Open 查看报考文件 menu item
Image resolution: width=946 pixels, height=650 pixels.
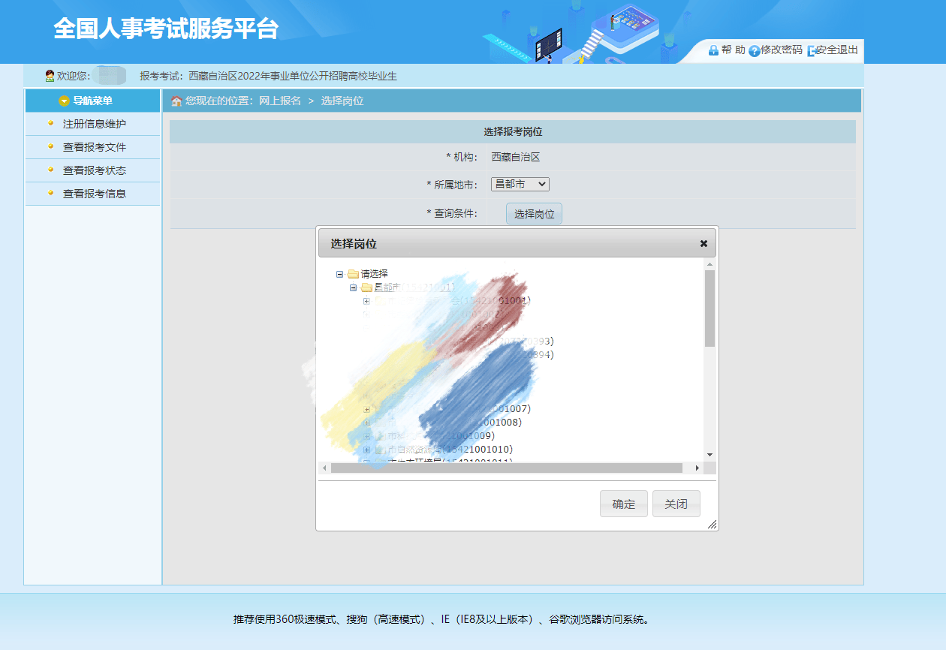point(94,147)
